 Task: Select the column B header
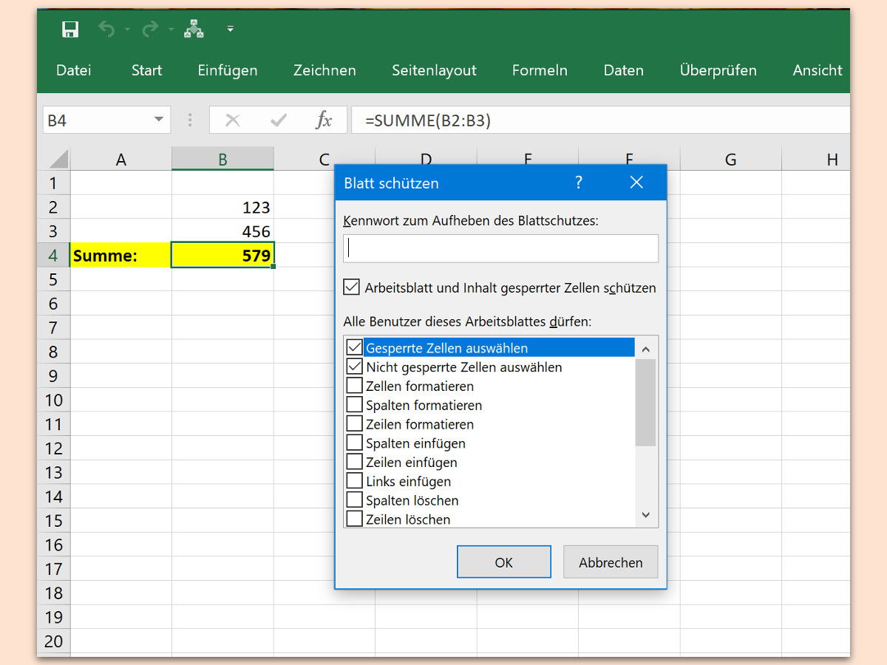point(222,159)
